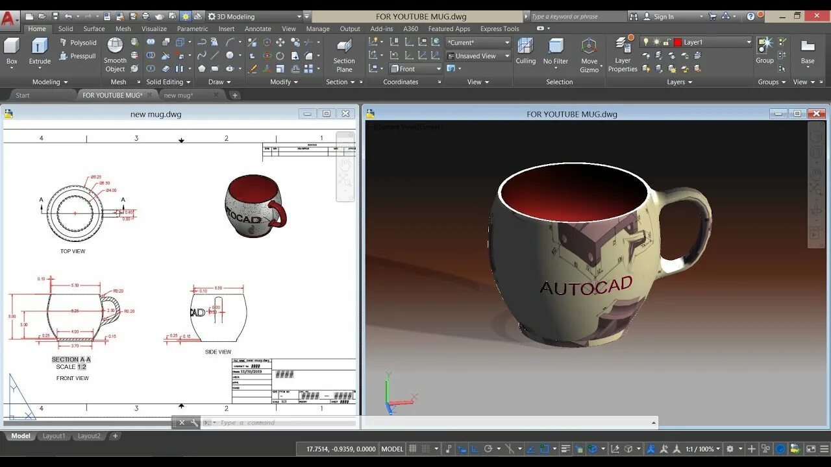Switch to the Annotate ribbon tab

(258, 29)
